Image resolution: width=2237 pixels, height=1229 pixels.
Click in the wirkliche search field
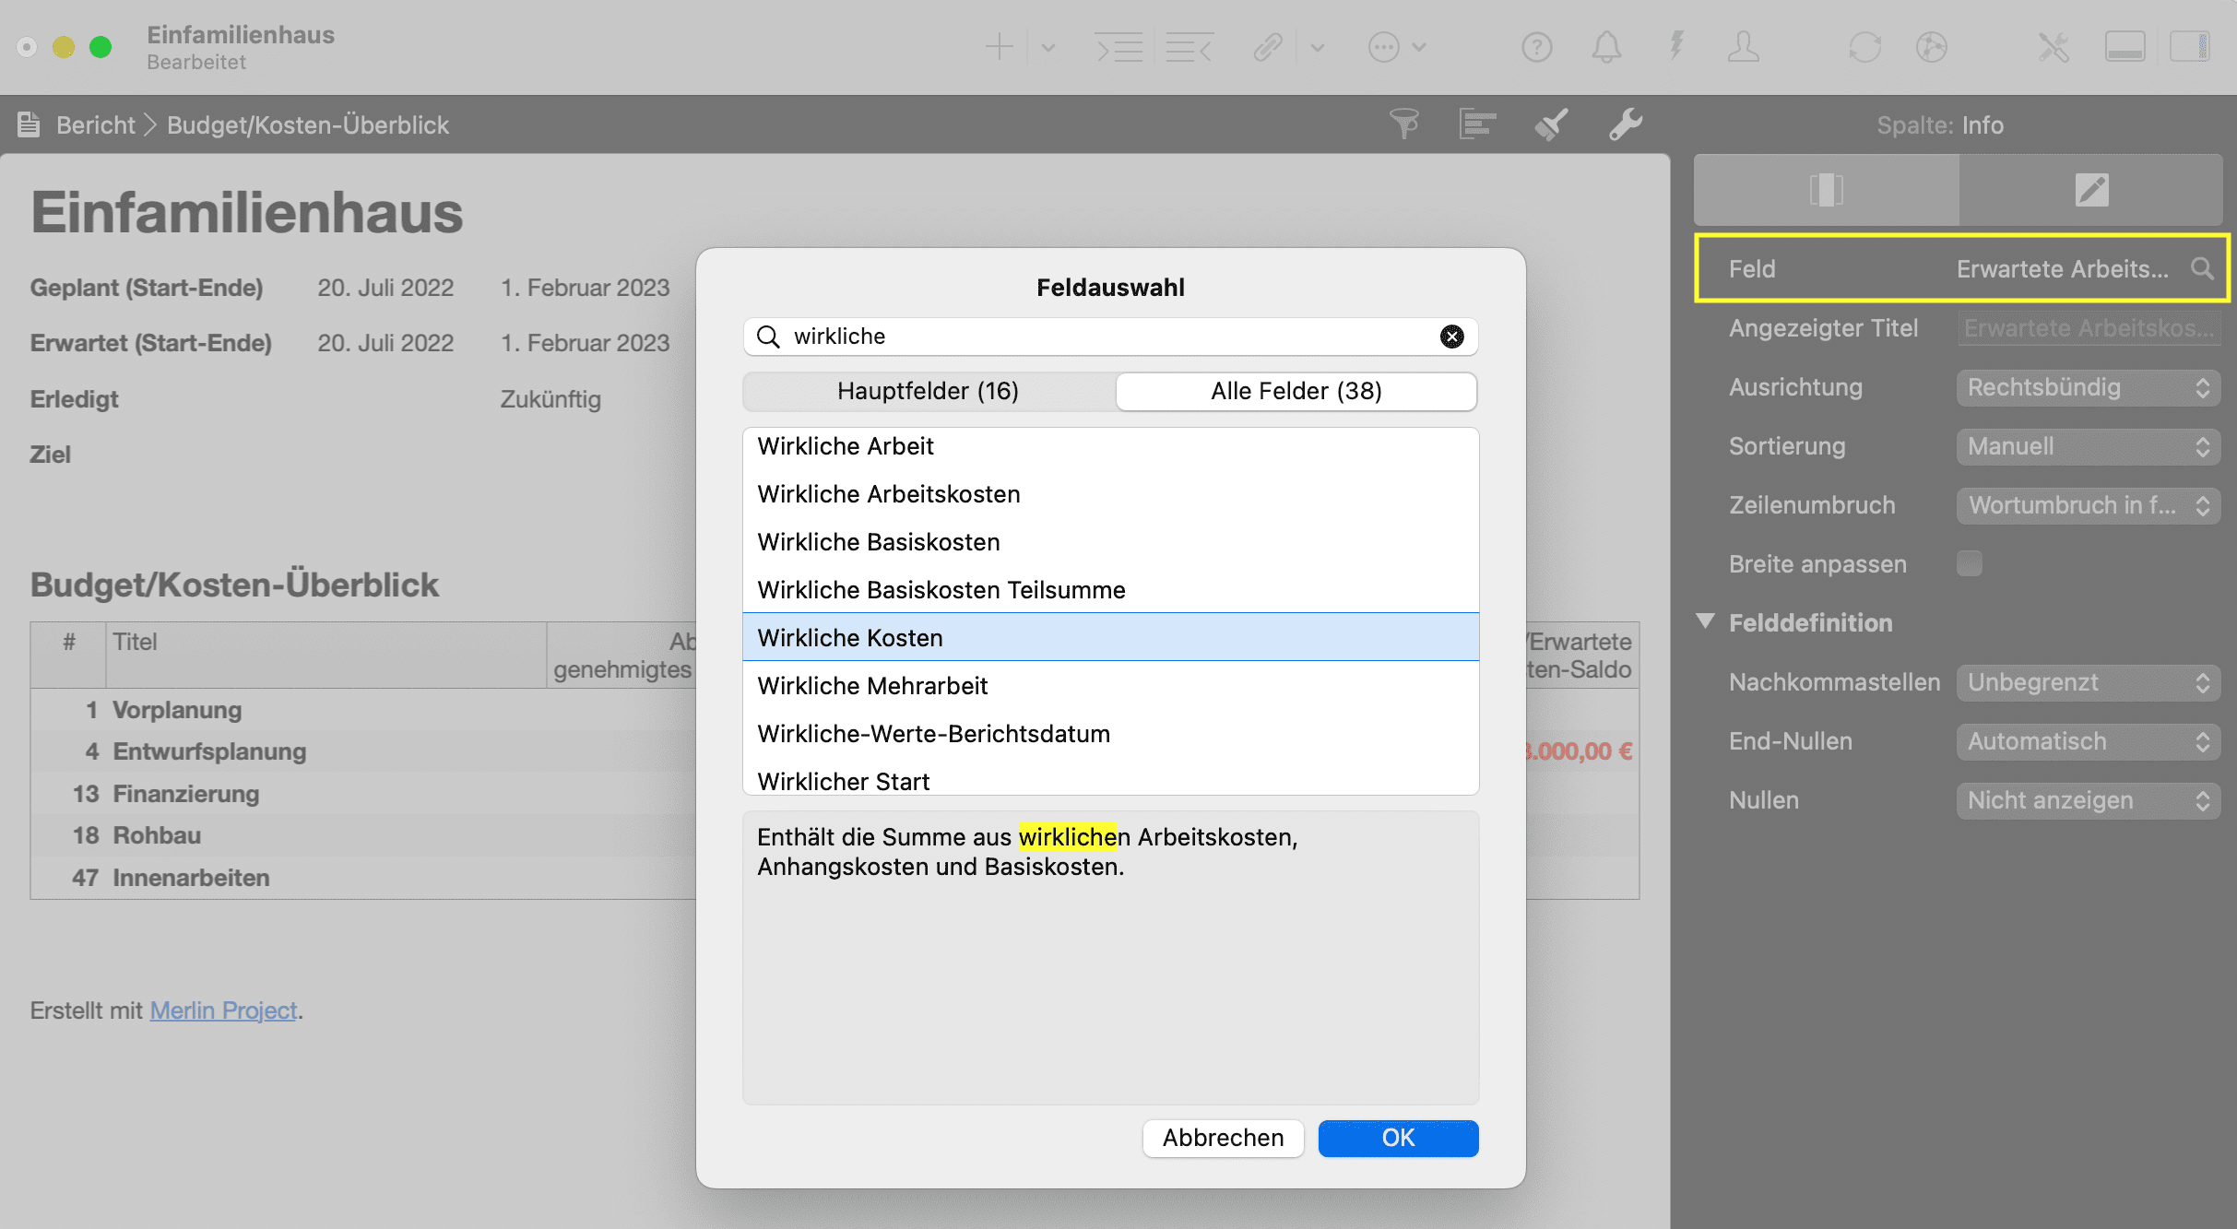pos(1107,337)
